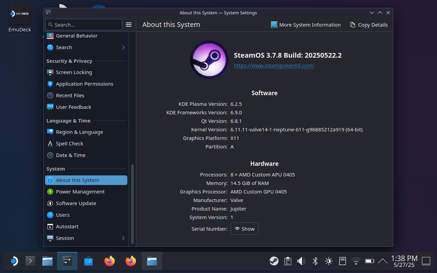Image resolution: width=437 pixels, height=273 pixels.
Task: Click Show Desktop button in taskbar
Action: pyautogui.click(x=426, y=261)
